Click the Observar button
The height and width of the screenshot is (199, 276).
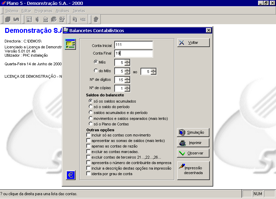(x=193, y=153)
